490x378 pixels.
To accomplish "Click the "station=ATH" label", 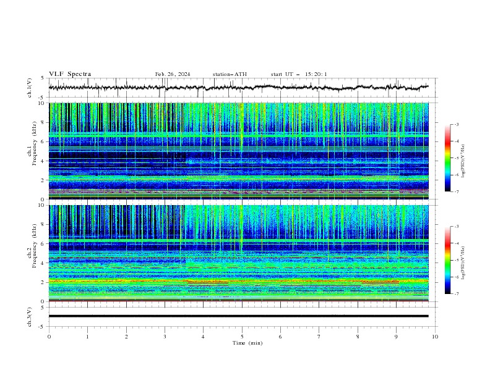I will (230, 74).
